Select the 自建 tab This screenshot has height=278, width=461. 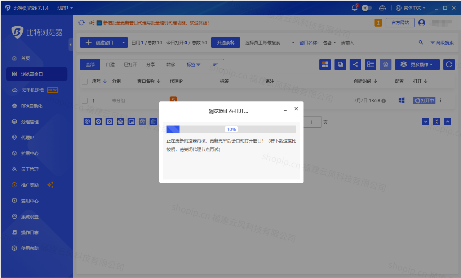pyautogui.click(x=110, y=65)
